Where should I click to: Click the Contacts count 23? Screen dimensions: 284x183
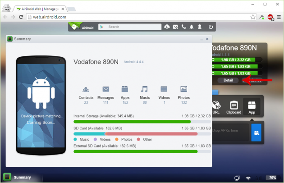[86, 102]
